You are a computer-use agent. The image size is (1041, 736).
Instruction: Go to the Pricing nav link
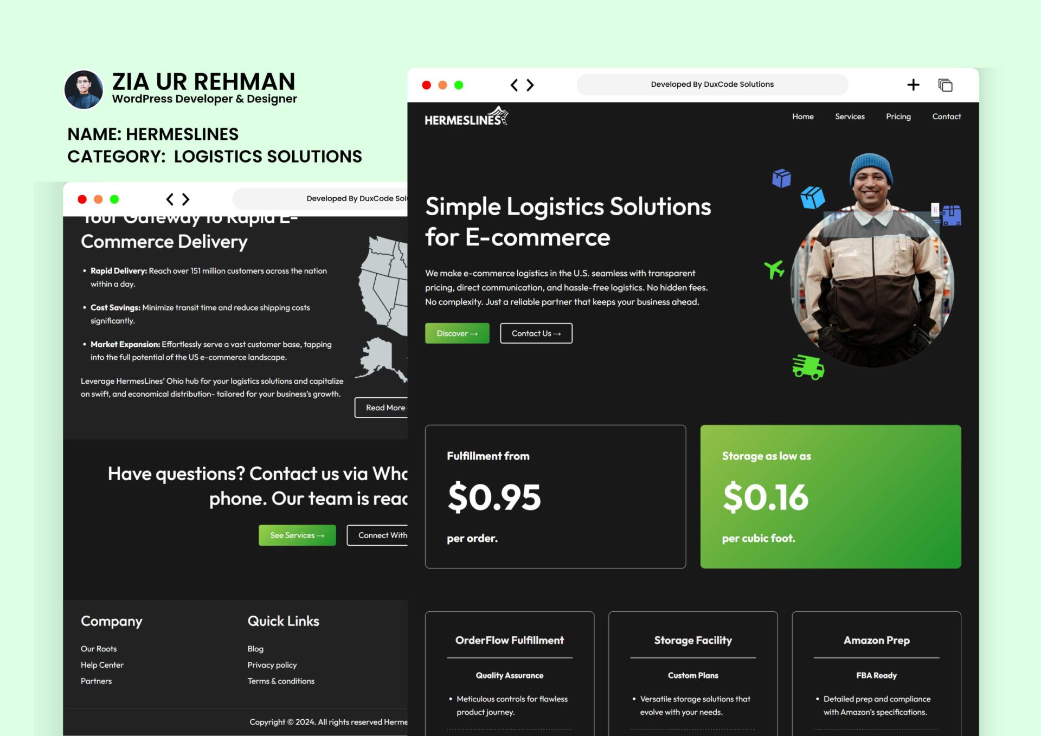pyautogui.click(x=898, y=117)
